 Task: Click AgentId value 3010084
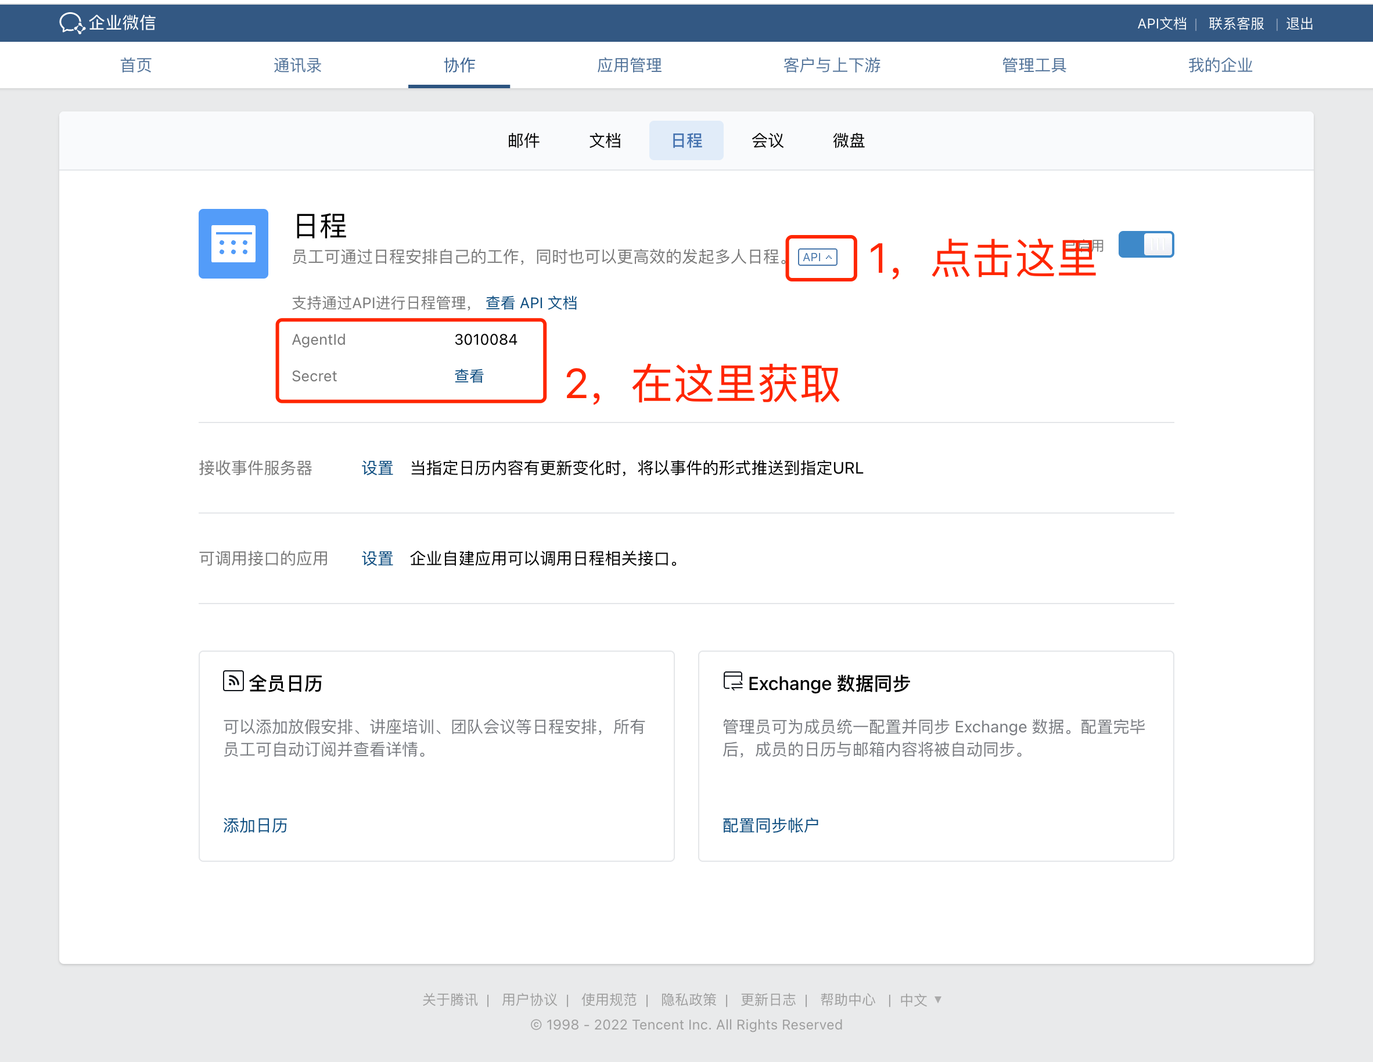coord(486,339)
